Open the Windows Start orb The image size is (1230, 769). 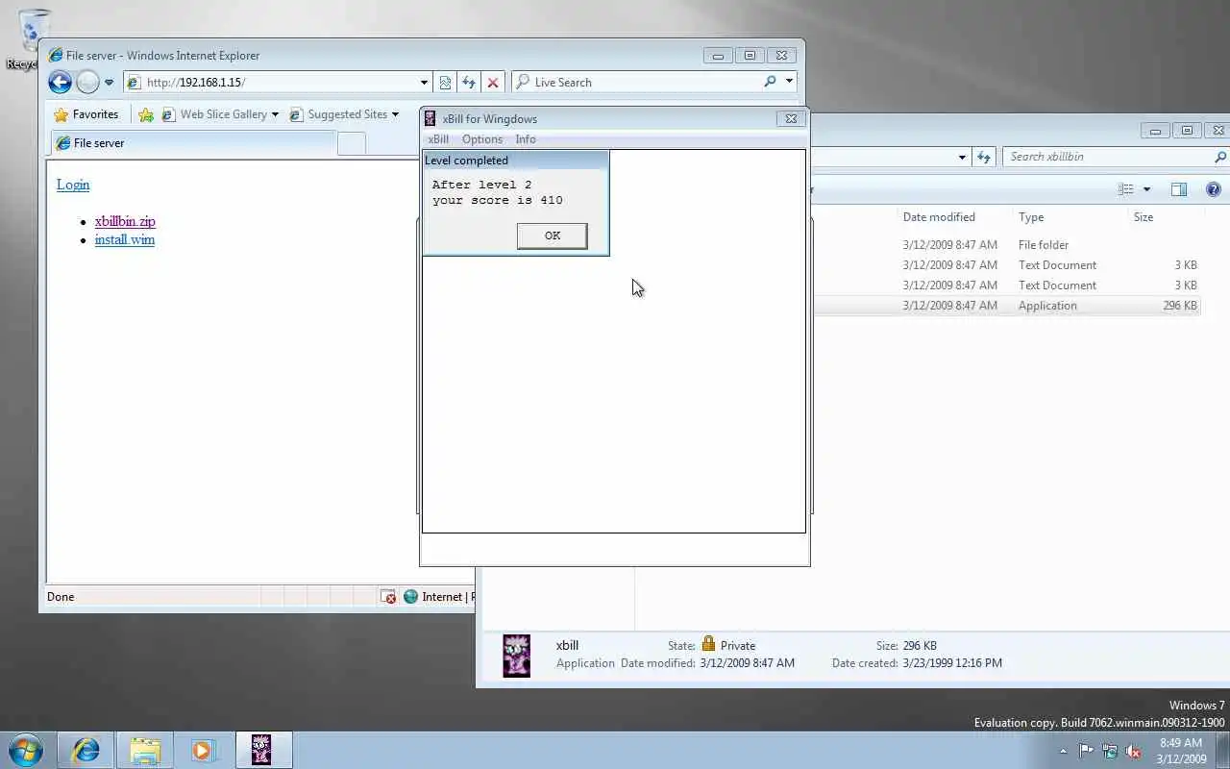(x=26, y=750)
